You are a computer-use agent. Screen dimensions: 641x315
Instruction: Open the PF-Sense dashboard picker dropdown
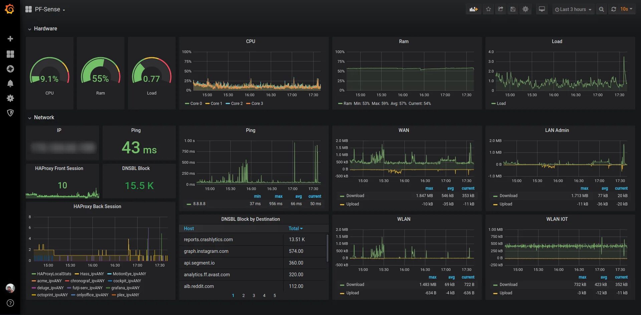pos(50,9)
